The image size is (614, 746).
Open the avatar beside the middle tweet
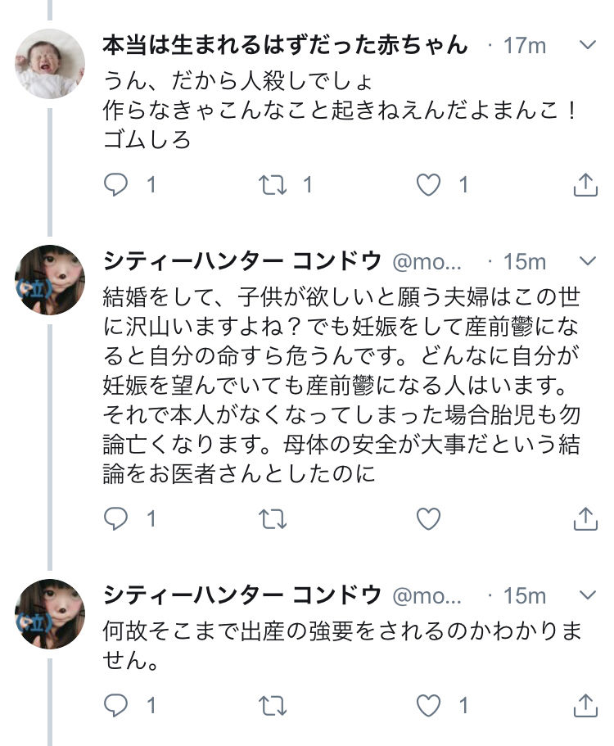coord(51,280)
